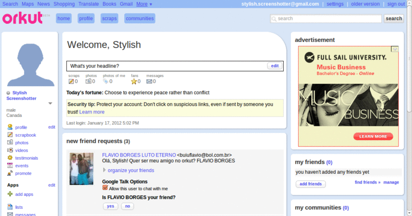This screenshot has width=412, height=216.
Task: Click the magnifier icon in search box
Action: point(274,19)
